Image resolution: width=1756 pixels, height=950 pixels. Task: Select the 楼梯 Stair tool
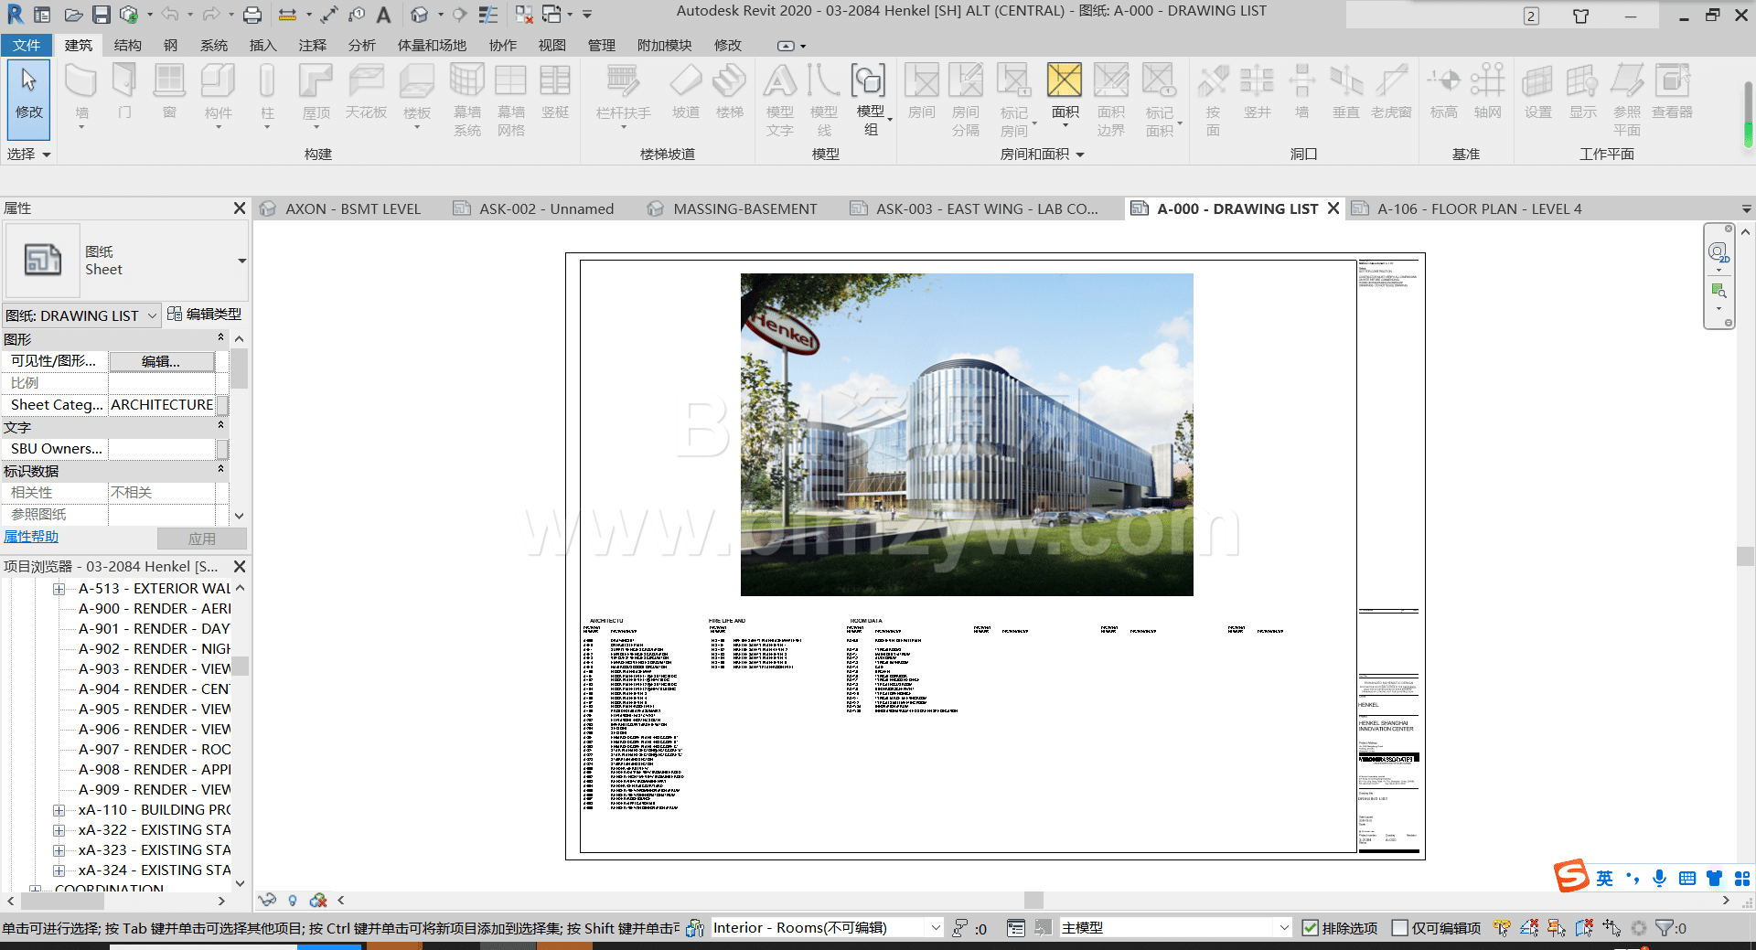click(x=730, y=93)
